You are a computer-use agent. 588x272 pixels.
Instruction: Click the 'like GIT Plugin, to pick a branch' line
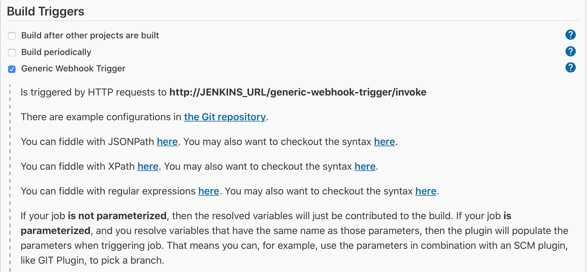point(92,261)
